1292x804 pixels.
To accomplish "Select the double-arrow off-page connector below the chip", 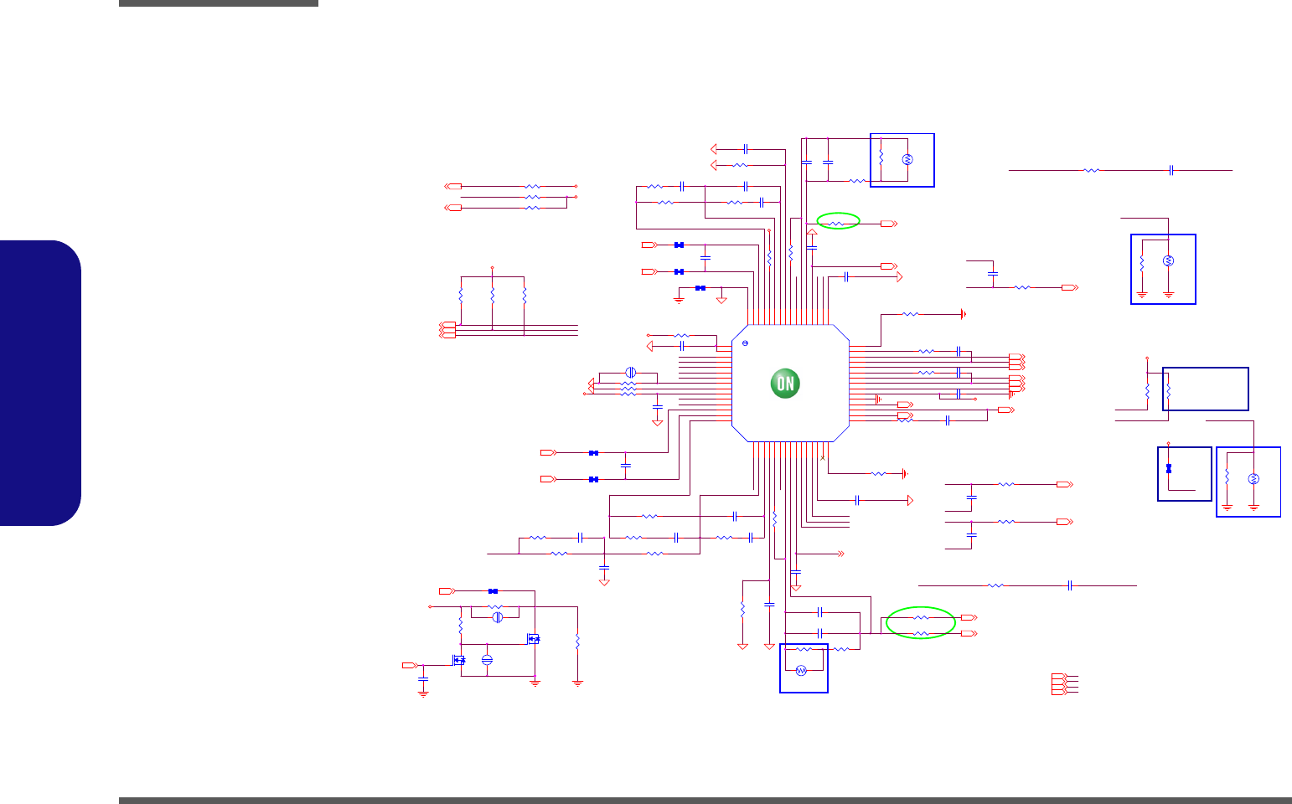I will (840, 554).
